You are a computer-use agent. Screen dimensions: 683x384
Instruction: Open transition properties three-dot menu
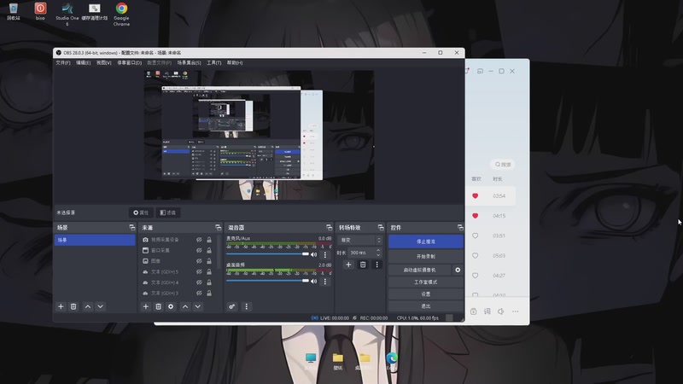tap(377, 265)
